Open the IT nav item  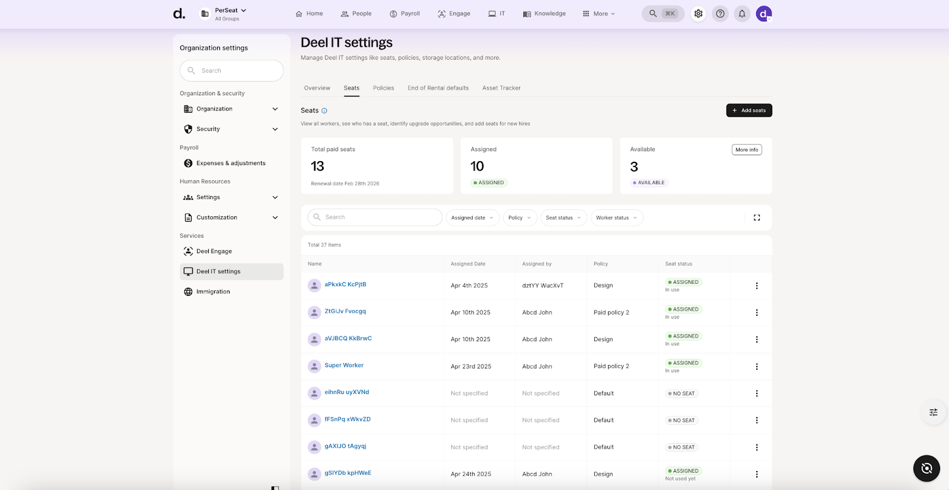point(496,14)
